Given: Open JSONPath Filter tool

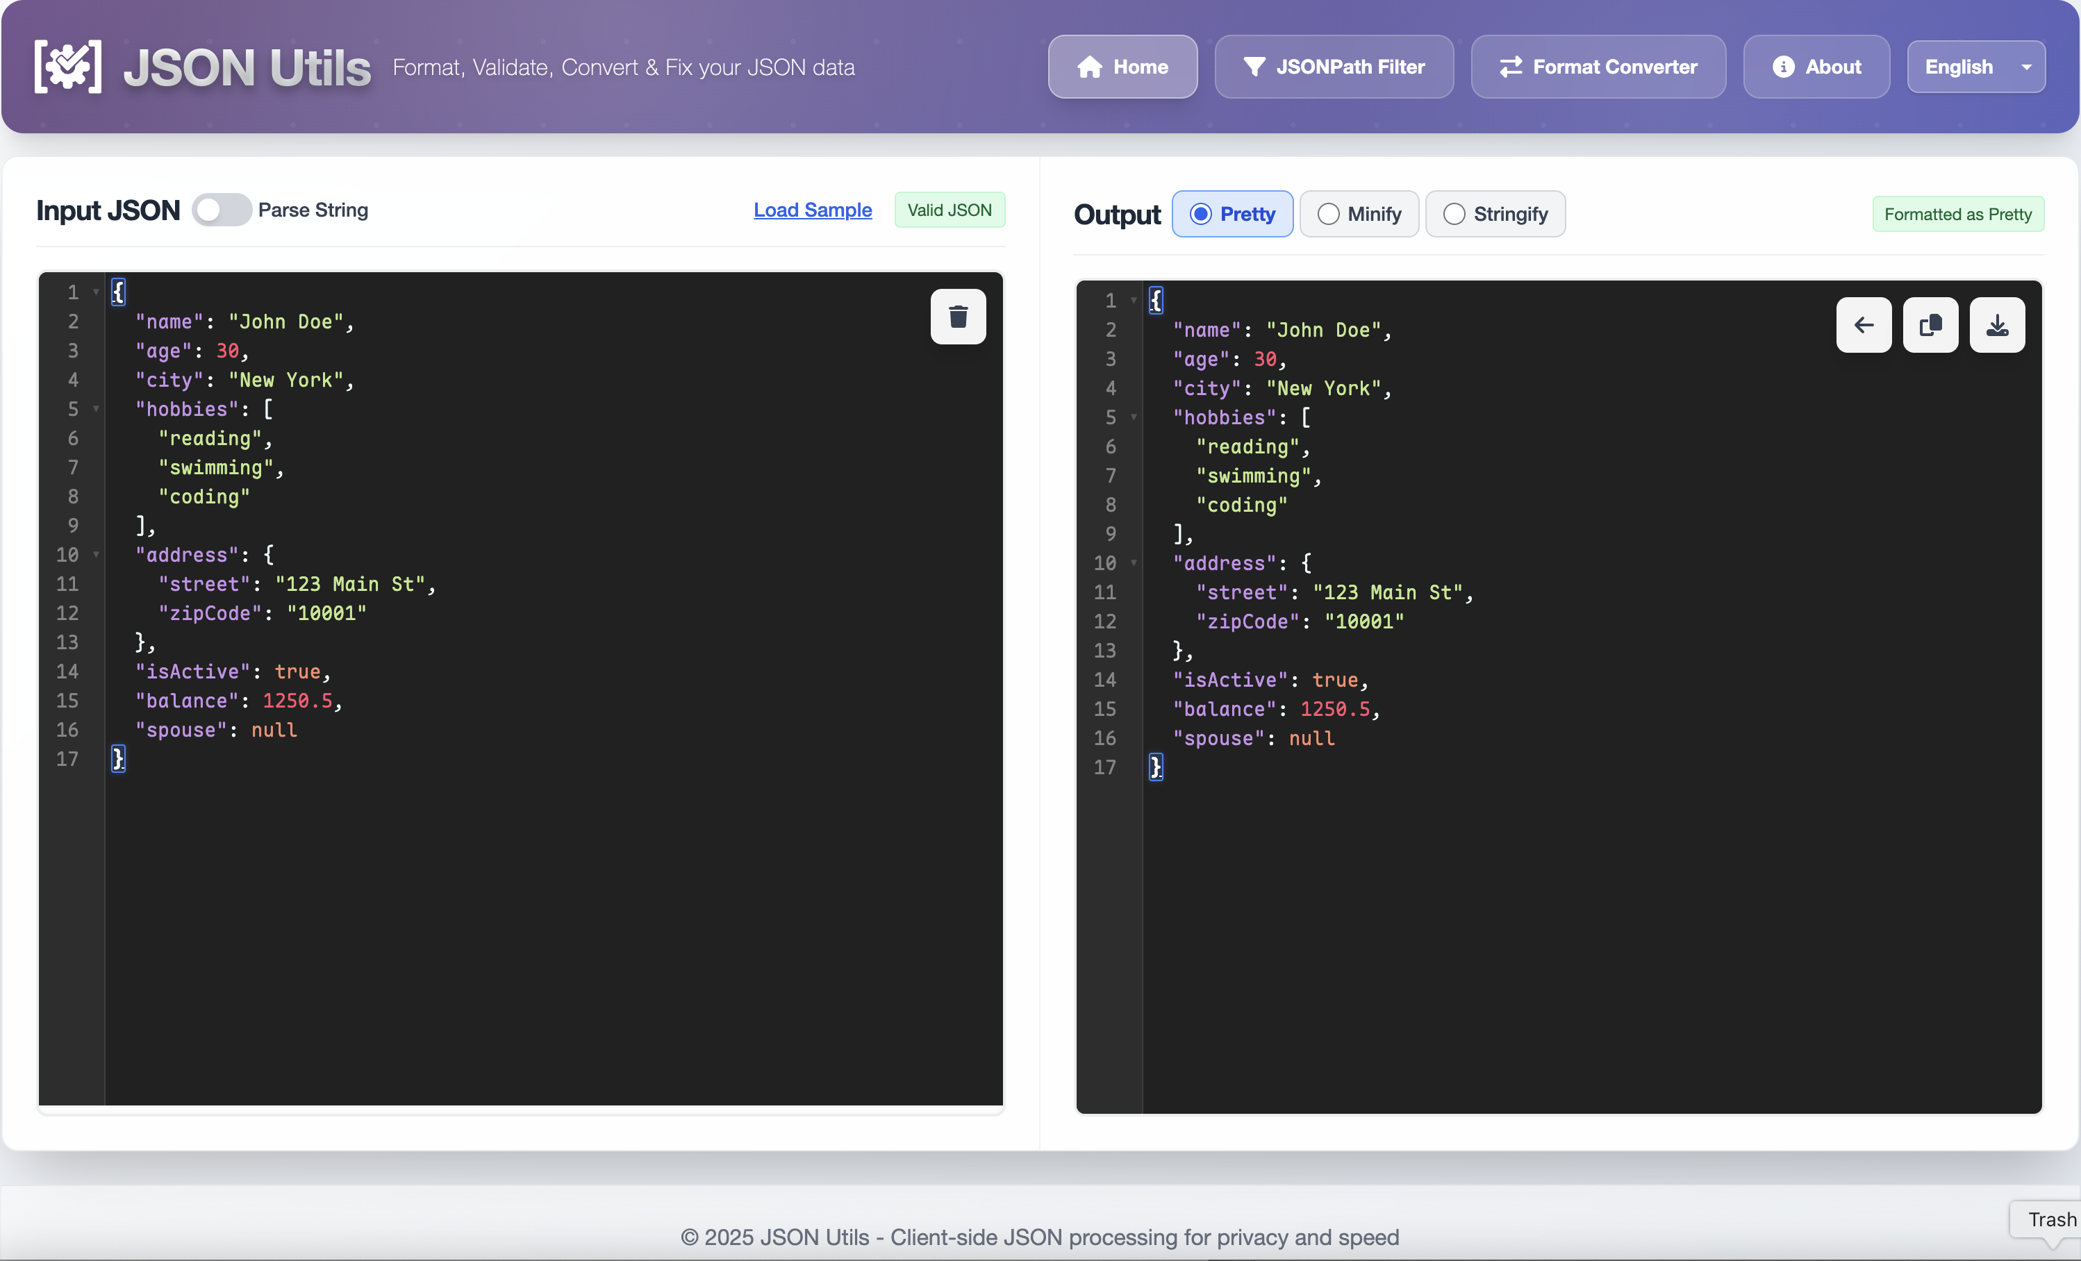Looking at the screenshot, I should 1334,67.
